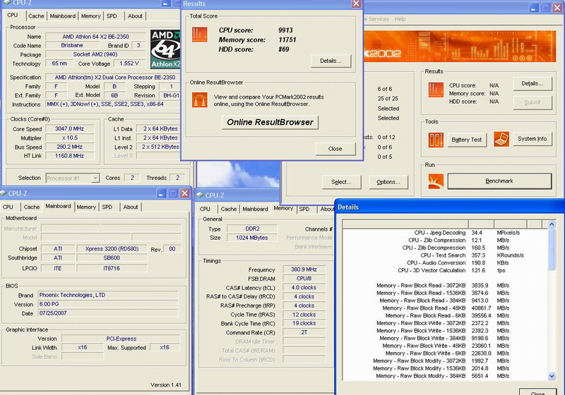Click the CPU-Z Mainboard window title icon
The image size is (565, 395).
tap(4, 193)
